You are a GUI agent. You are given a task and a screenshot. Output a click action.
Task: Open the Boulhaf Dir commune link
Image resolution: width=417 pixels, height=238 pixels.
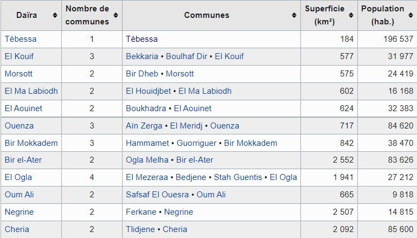(187, 56)
